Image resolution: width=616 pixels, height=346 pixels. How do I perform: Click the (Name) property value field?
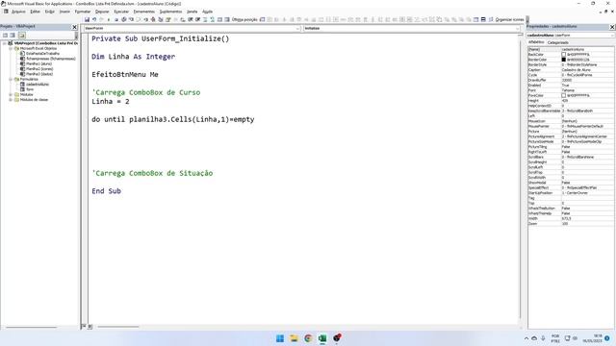[587, 49]
